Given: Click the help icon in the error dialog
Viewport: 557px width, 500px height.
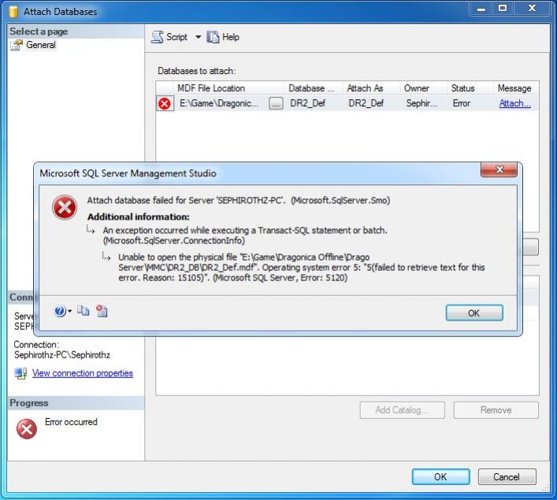Looking at the screenshot, I should click(60, 311).
